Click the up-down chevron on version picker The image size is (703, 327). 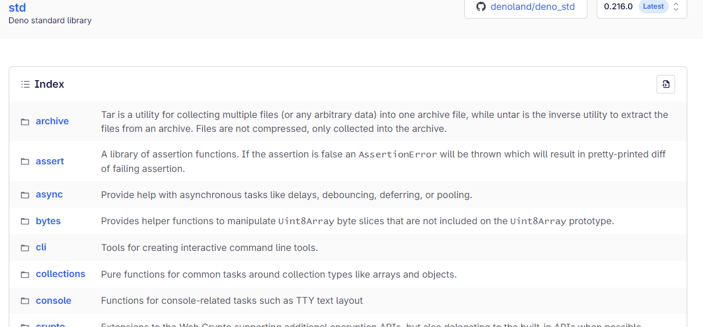[x=676, y=7]
